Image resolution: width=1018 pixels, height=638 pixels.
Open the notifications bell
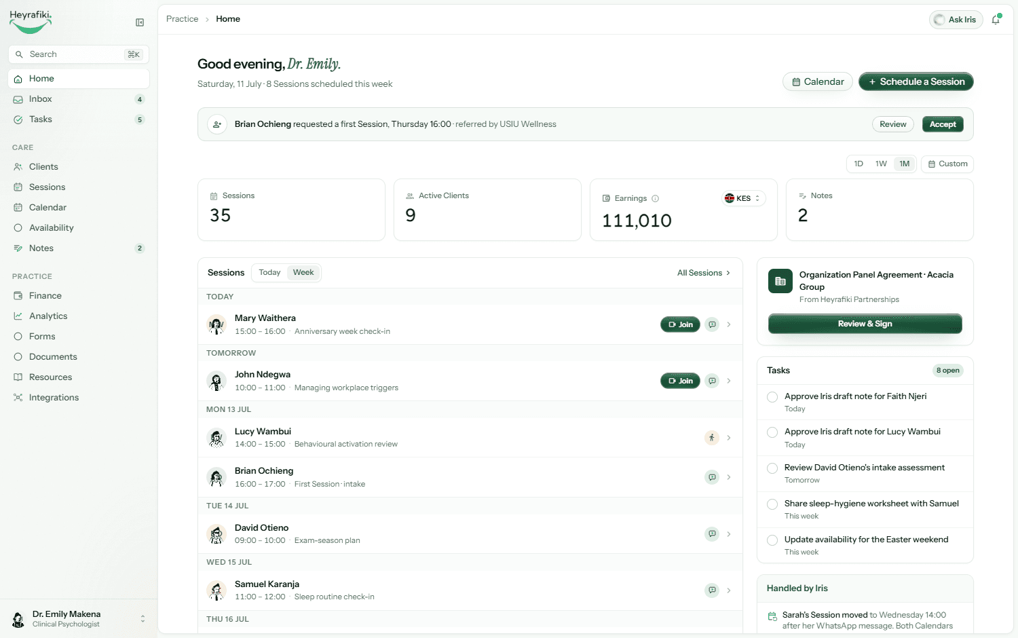pos(996,20)
